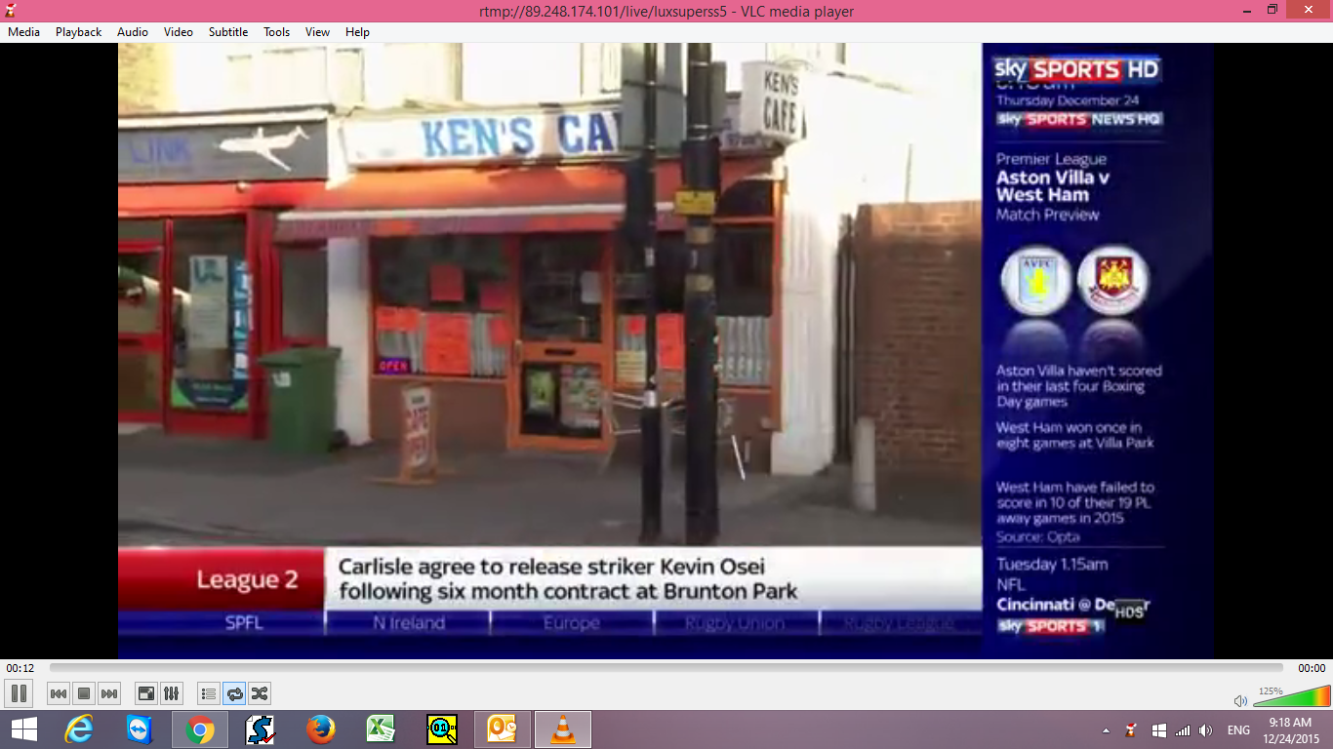Viewport: 1333px width, 749px height.
Task: Open Excel from the taskbar
Action: coord(381,729)
